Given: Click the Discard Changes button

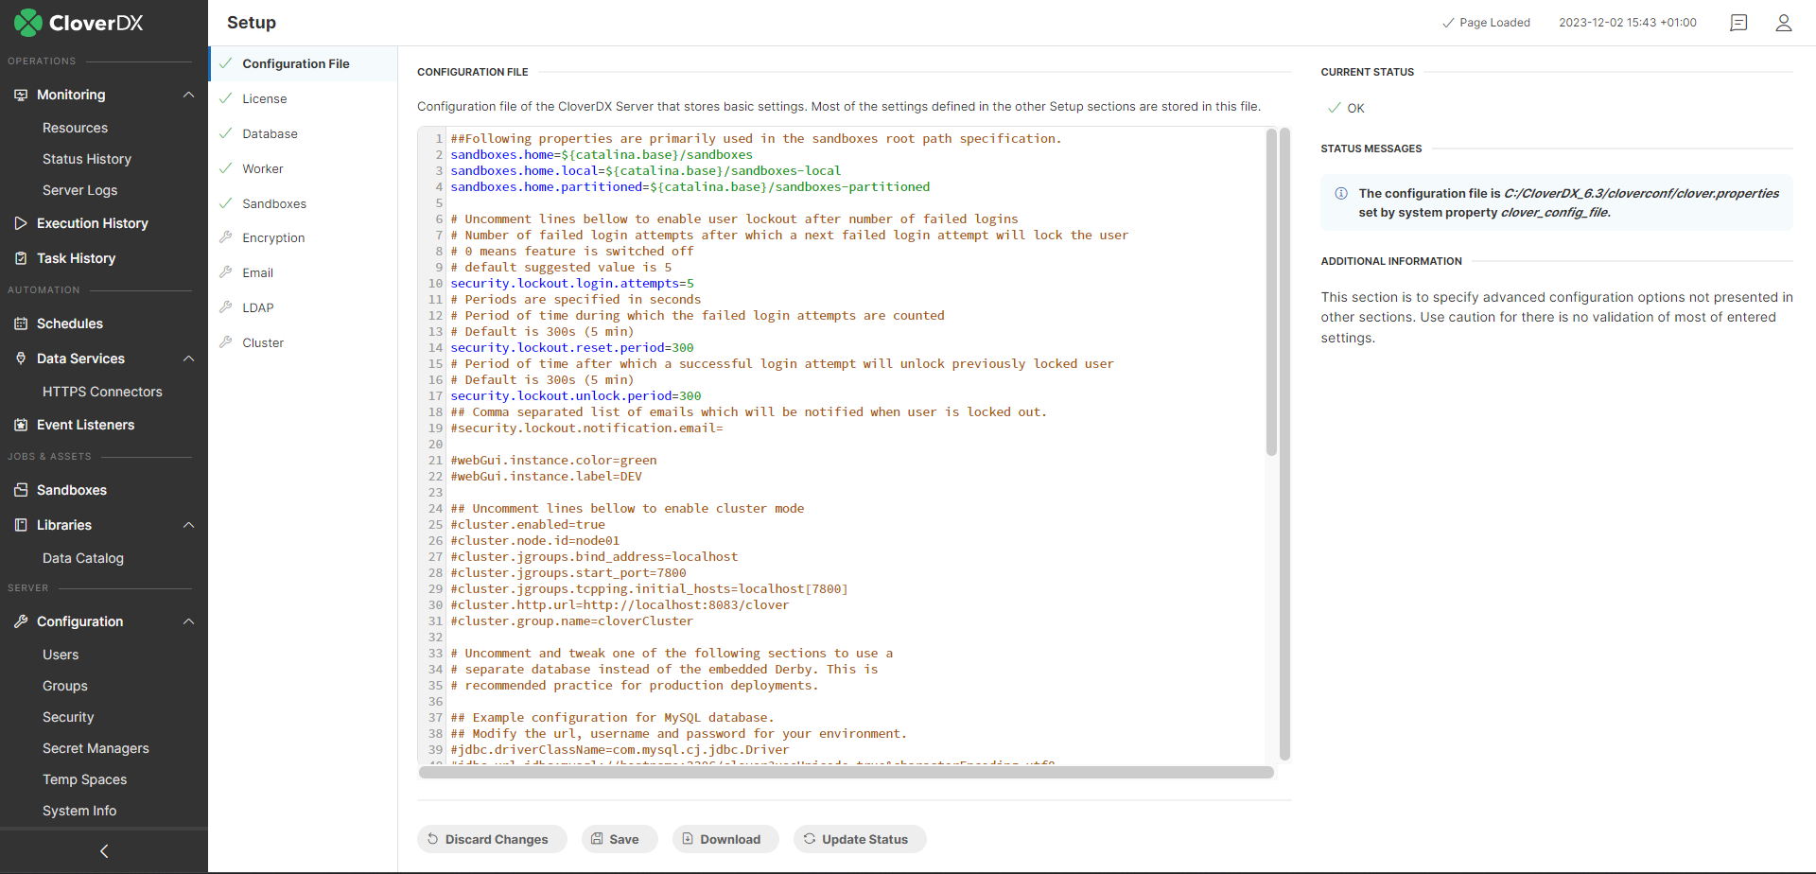Looking at the screenshot, I should [491, 839].
